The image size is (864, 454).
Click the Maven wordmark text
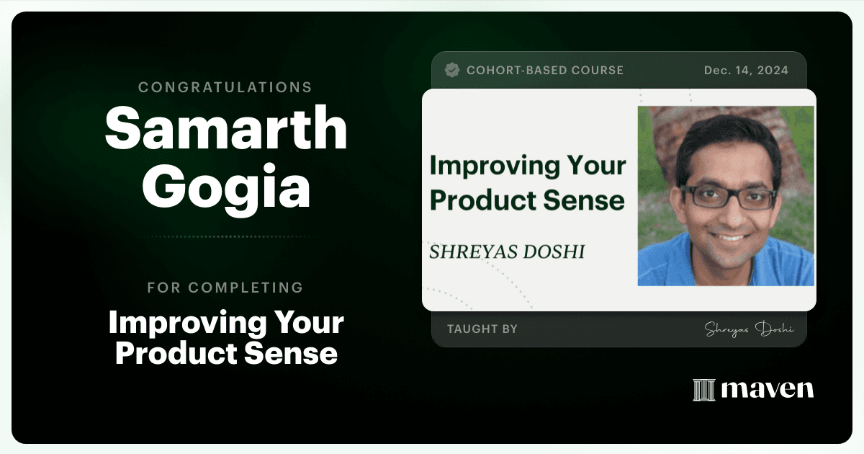[x=768, y=390]
